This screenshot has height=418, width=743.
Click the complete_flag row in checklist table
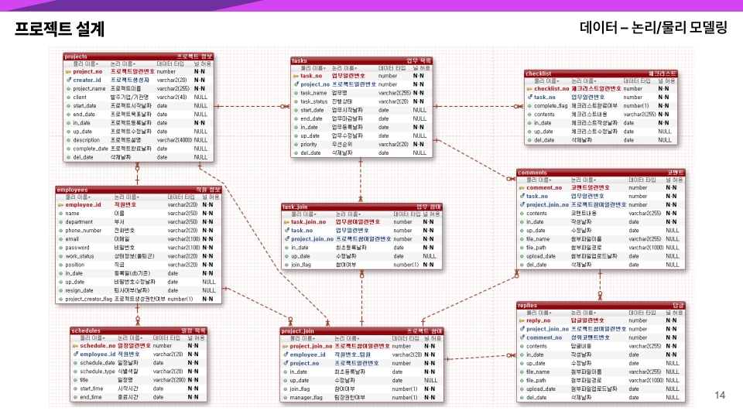click(x=601, y=106)
